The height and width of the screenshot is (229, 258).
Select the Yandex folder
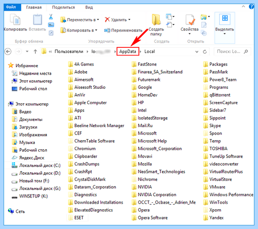point(214,218)
